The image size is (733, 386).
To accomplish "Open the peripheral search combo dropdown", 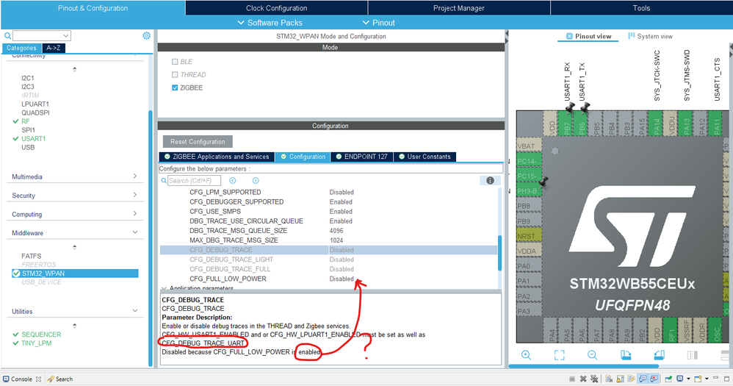I will pos(65,35).
